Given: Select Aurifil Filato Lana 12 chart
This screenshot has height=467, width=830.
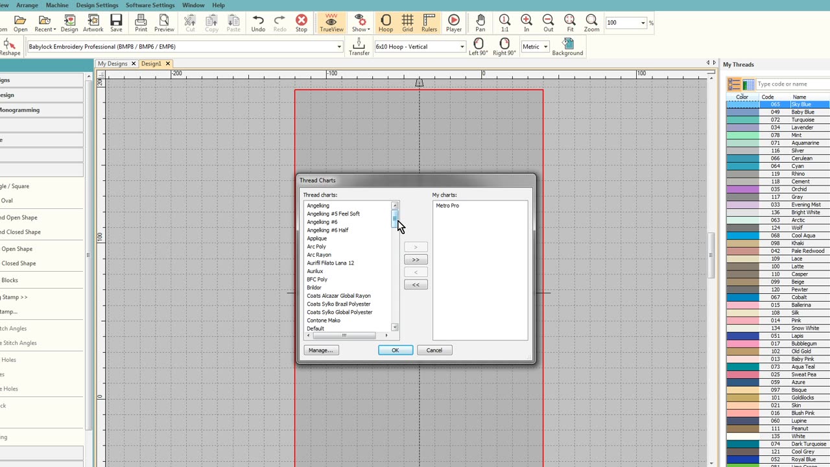Looking at the screenshot, I should [x=331, y=263].
